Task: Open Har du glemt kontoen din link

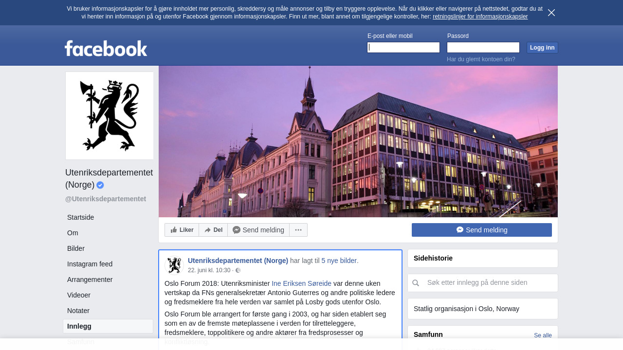Action: click(x=481, y=59)
